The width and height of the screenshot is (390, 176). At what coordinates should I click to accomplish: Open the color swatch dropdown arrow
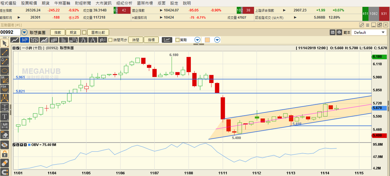(x=217, y=40)
